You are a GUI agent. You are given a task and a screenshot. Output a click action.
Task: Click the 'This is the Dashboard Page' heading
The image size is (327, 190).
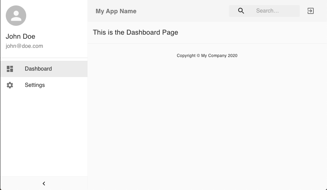tap(135, 33)
